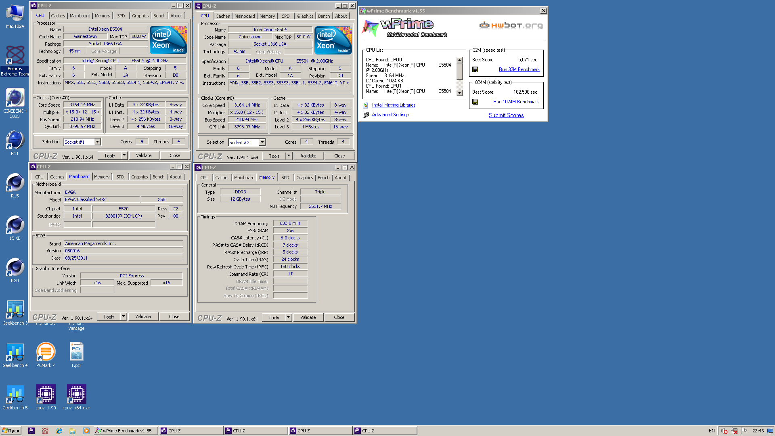
Task: Click the save icon for the 1024M score
Action: click(x=475, y=102)
